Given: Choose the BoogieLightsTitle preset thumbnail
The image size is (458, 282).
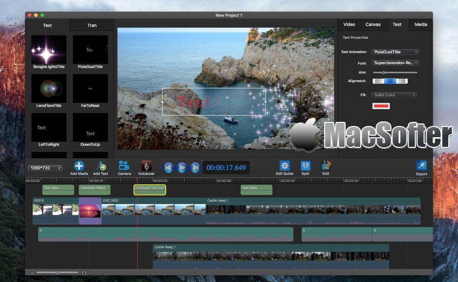Looking at the screenshot, I should pyautogui.click(x=49, y=49).
